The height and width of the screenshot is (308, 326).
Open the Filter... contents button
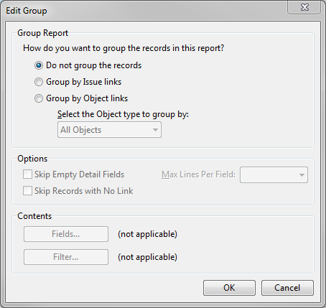(66, 257)
